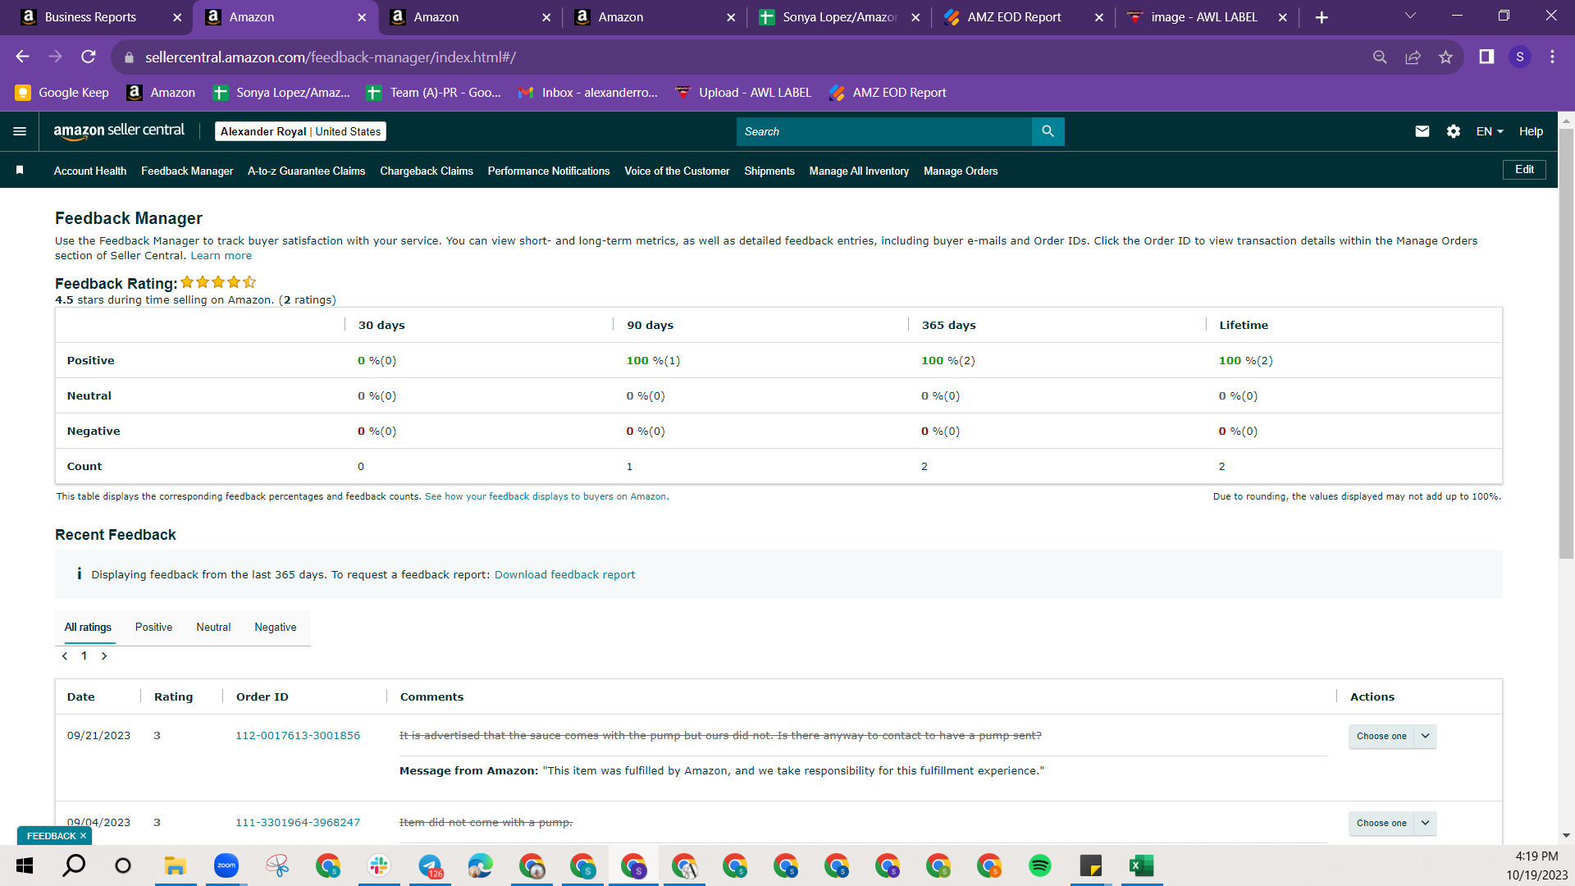
Task: Open Windows taskbar search
Action: pos(74,865)
